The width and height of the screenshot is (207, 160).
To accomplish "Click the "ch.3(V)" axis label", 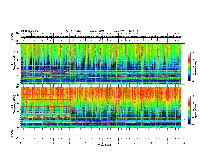I will pos(12,134).
